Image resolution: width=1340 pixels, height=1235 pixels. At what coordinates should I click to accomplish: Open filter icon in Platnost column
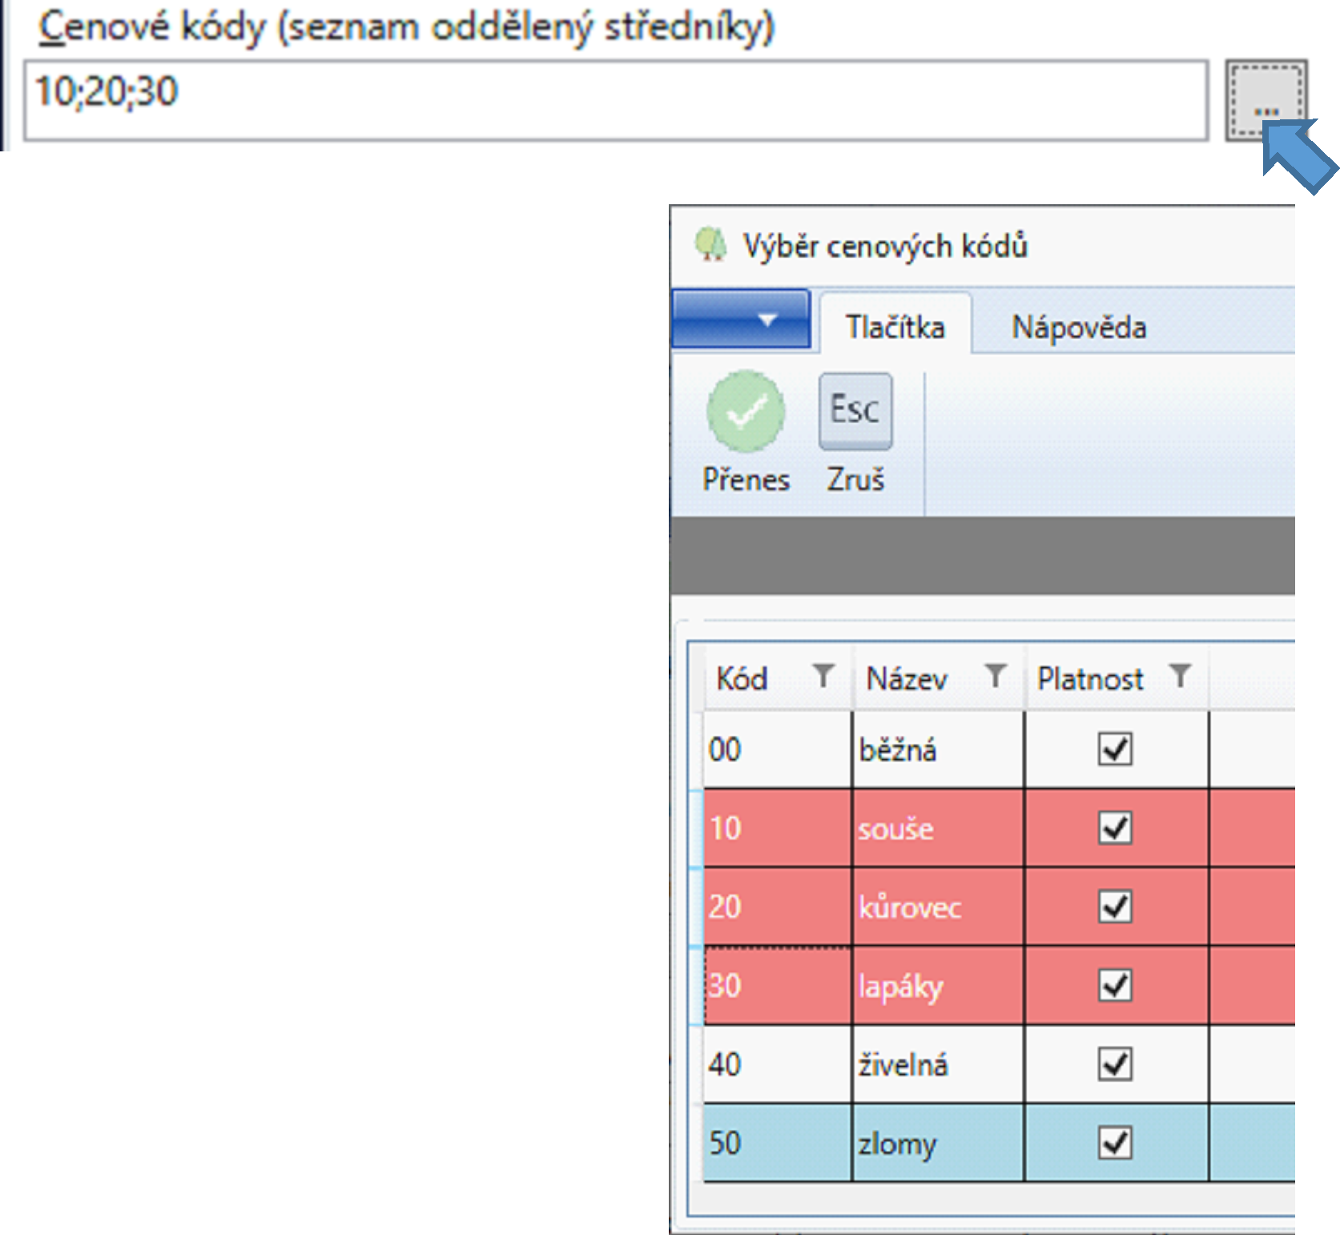click(1180, 676)
